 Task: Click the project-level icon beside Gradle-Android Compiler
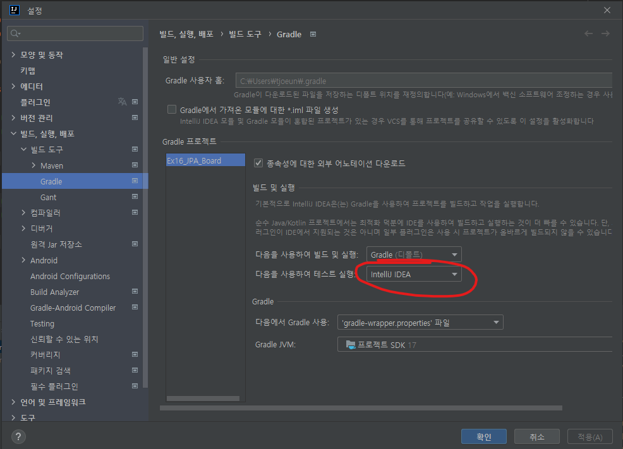pos(135,308)
